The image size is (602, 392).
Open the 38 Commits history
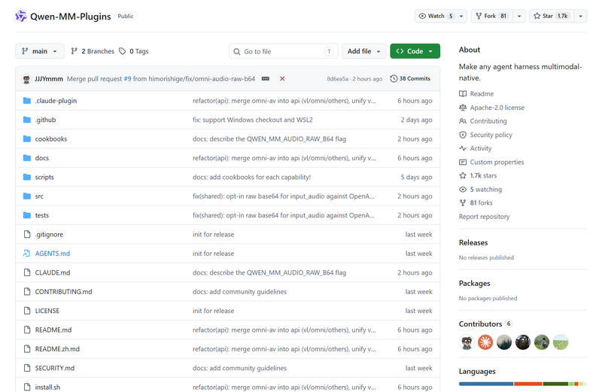pyautogui.click(x=410, y=78)
